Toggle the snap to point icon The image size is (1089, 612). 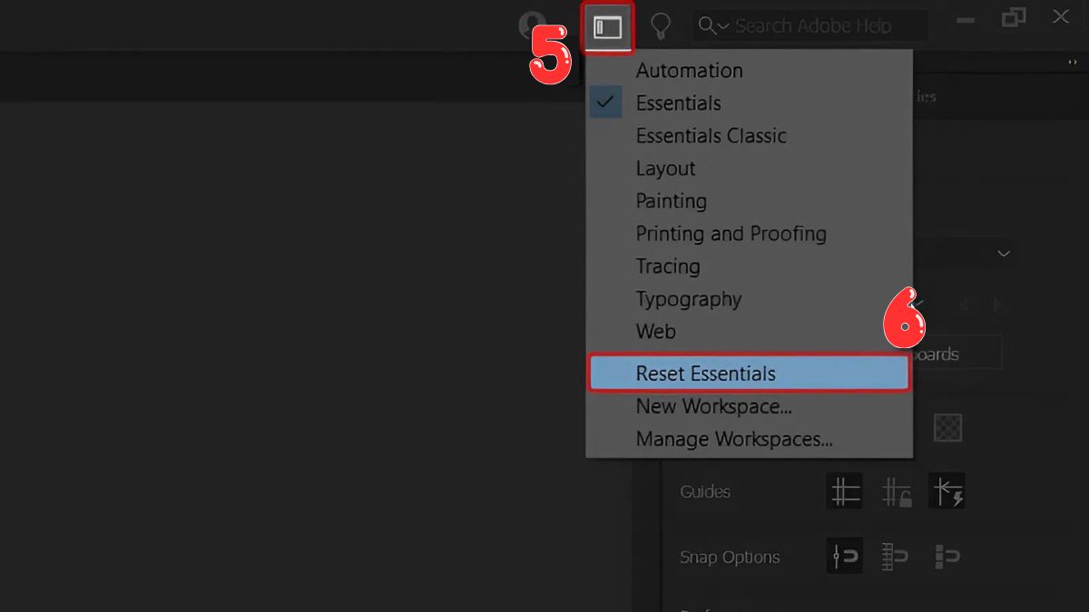click(x=845, y=557)
